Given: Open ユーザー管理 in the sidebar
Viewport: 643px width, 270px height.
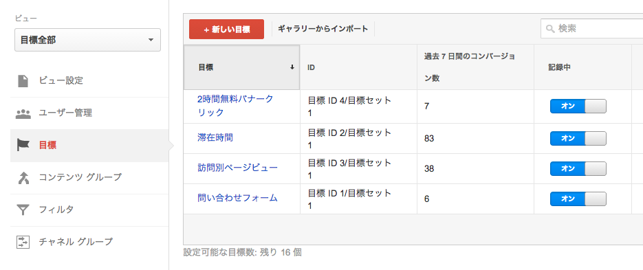Looking at the screenshot, I should tap(89, 113).
